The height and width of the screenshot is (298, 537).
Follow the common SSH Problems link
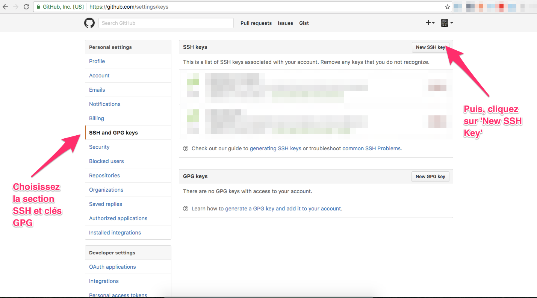tap(372, 148)
